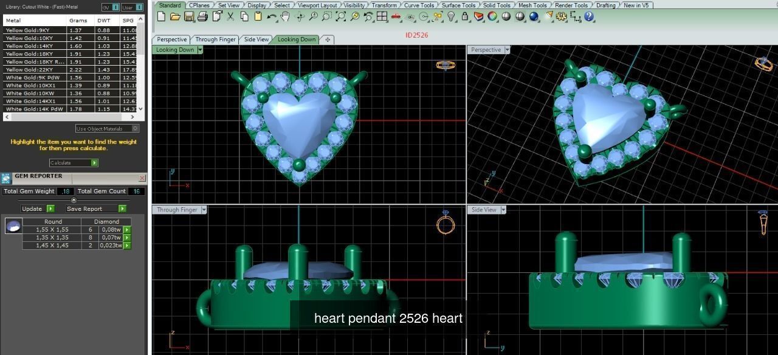
Task: Click the Calculate button
Action: tap(74, 163)
